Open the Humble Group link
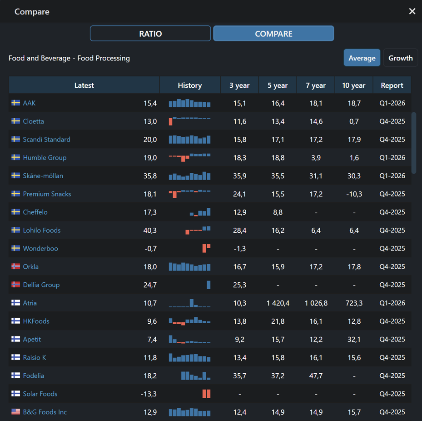Image resolution: width=422 pixels, height=421 pixels. click(45, 158)
